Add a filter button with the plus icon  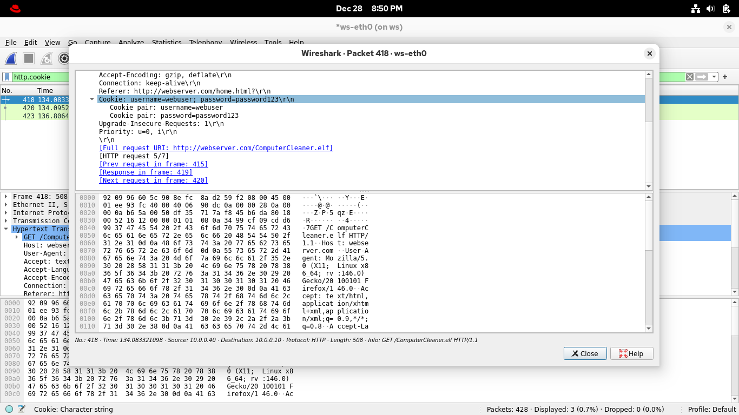click(x=725, y=77)
